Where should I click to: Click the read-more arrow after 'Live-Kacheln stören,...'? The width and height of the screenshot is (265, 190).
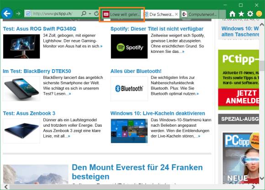(x=199, y=136)
